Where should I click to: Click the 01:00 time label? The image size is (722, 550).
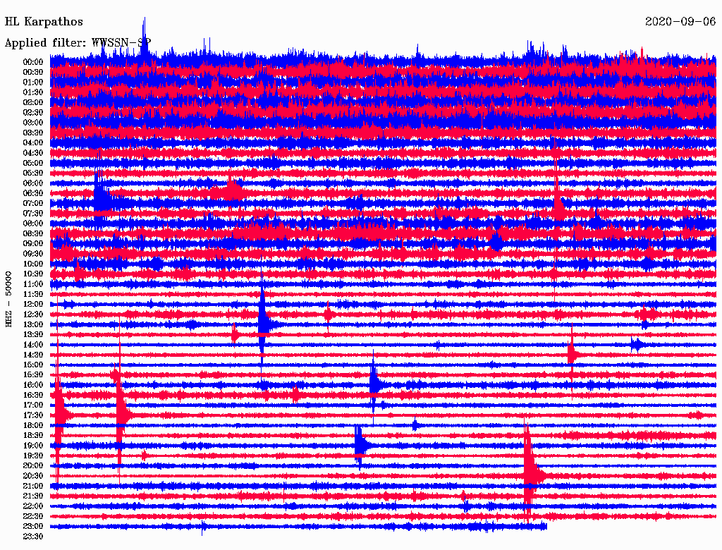point(33,82)
